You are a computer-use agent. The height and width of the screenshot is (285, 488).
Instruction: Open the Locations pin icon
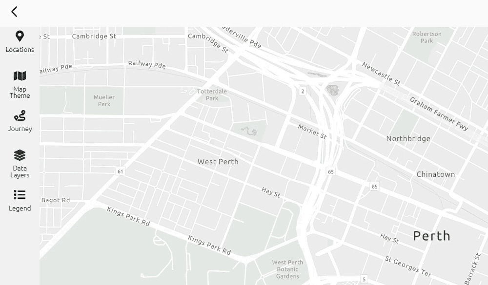tap(20, 36)
